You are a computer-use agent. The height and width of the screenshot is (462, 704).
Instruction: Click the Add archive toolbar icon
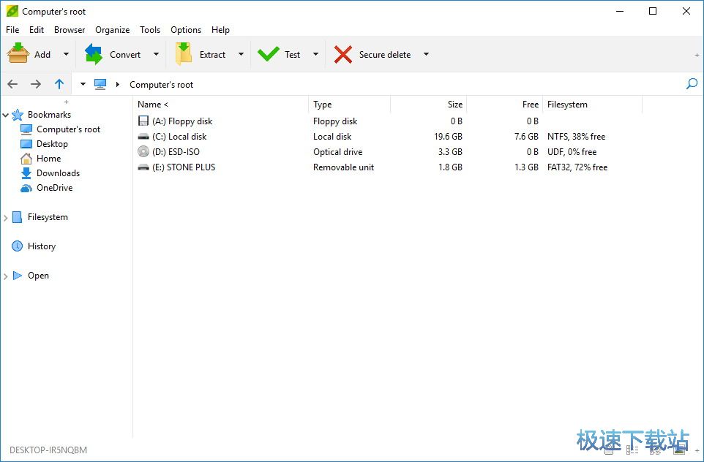18,54
